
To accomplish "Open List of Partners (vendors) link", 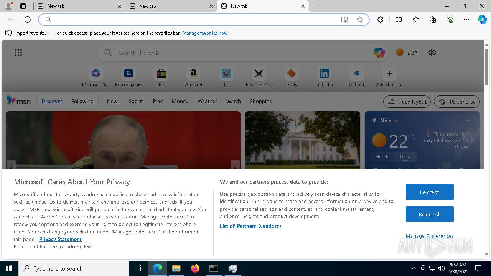I will (250, 226).
